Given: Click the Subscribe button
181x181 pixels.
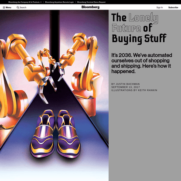Looking at the screenshot, I should point(173,7).
